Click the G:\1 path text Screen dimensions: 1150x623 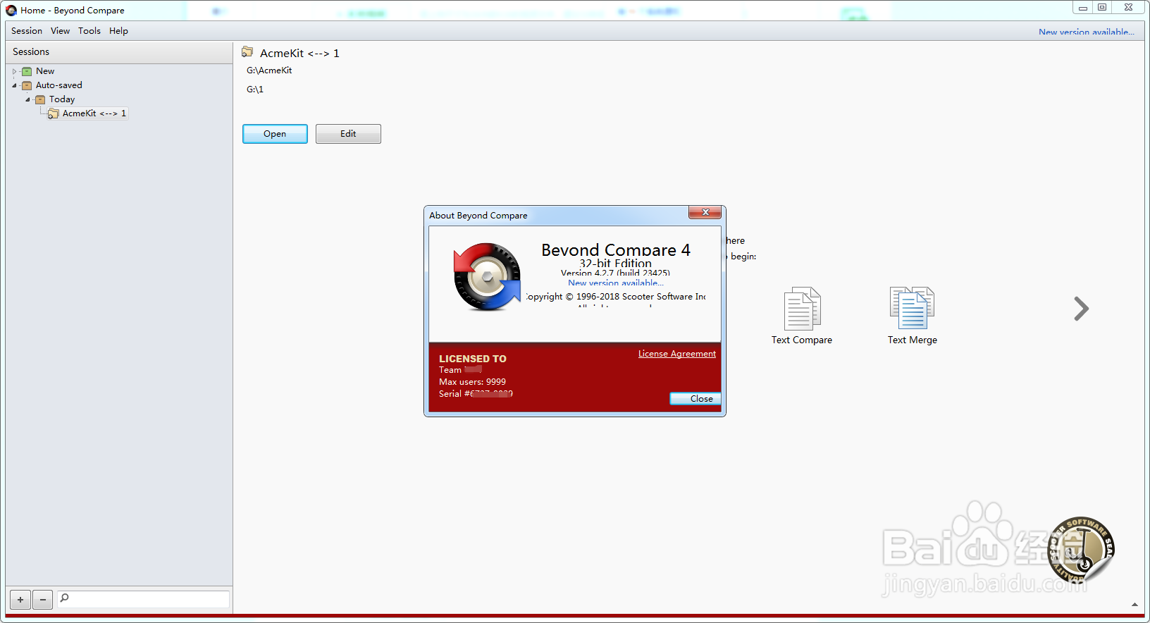click(x=255, y=90)
